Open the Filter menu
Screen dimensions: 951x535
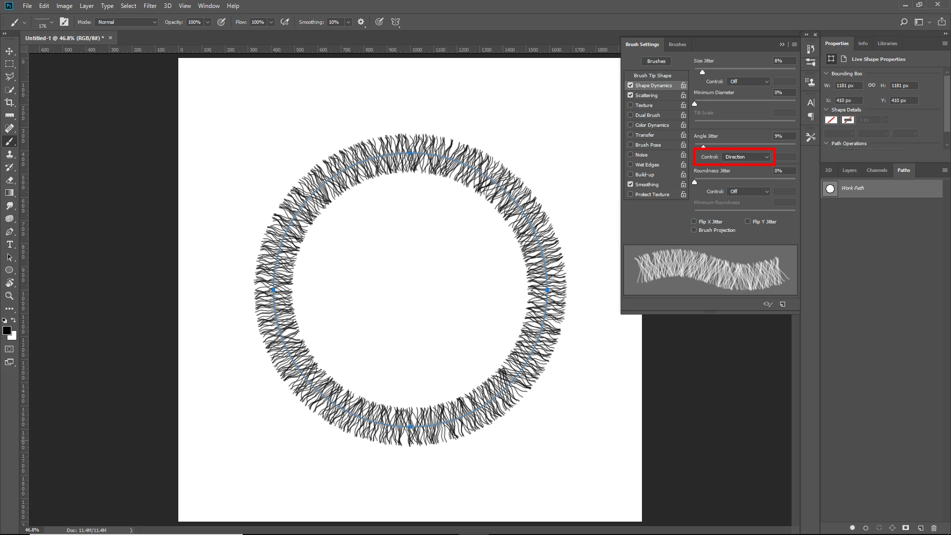pos(150,6)
